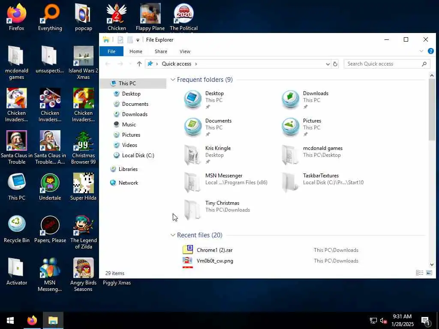Open the Firefox desktop shortcut
Screen dimensions: 439x329
17,17
